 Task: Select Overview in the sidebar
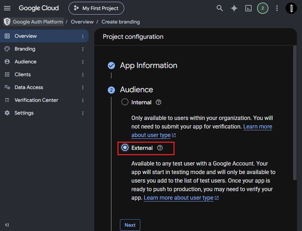[44, 36]
